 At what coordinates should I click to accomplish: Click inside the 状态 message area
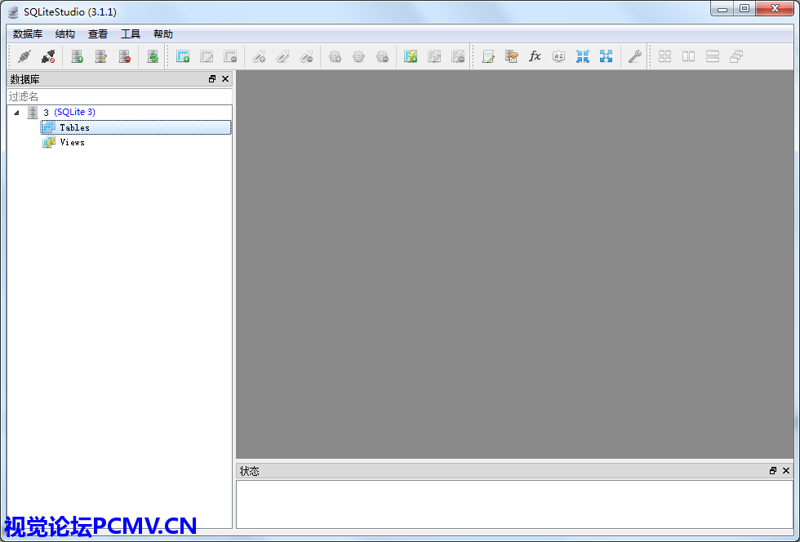(514, 504)
